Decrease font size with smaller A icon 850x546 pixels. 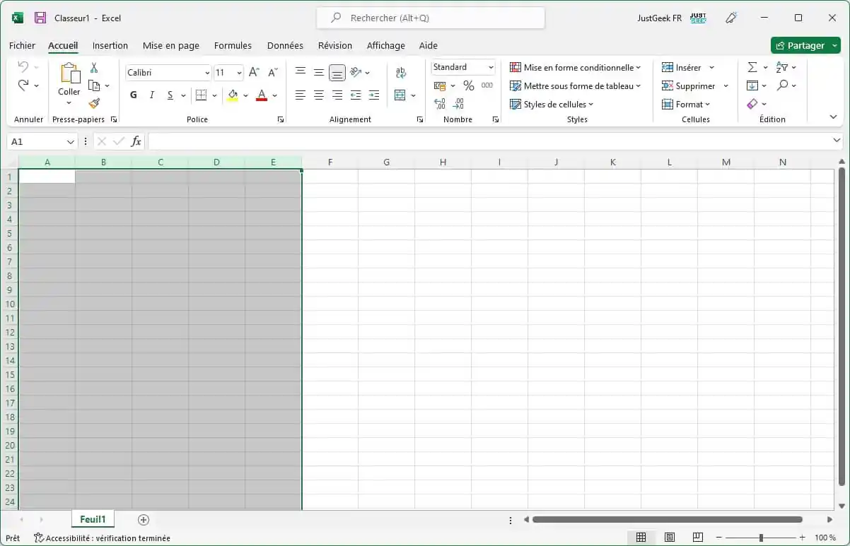tap(273, 72)
